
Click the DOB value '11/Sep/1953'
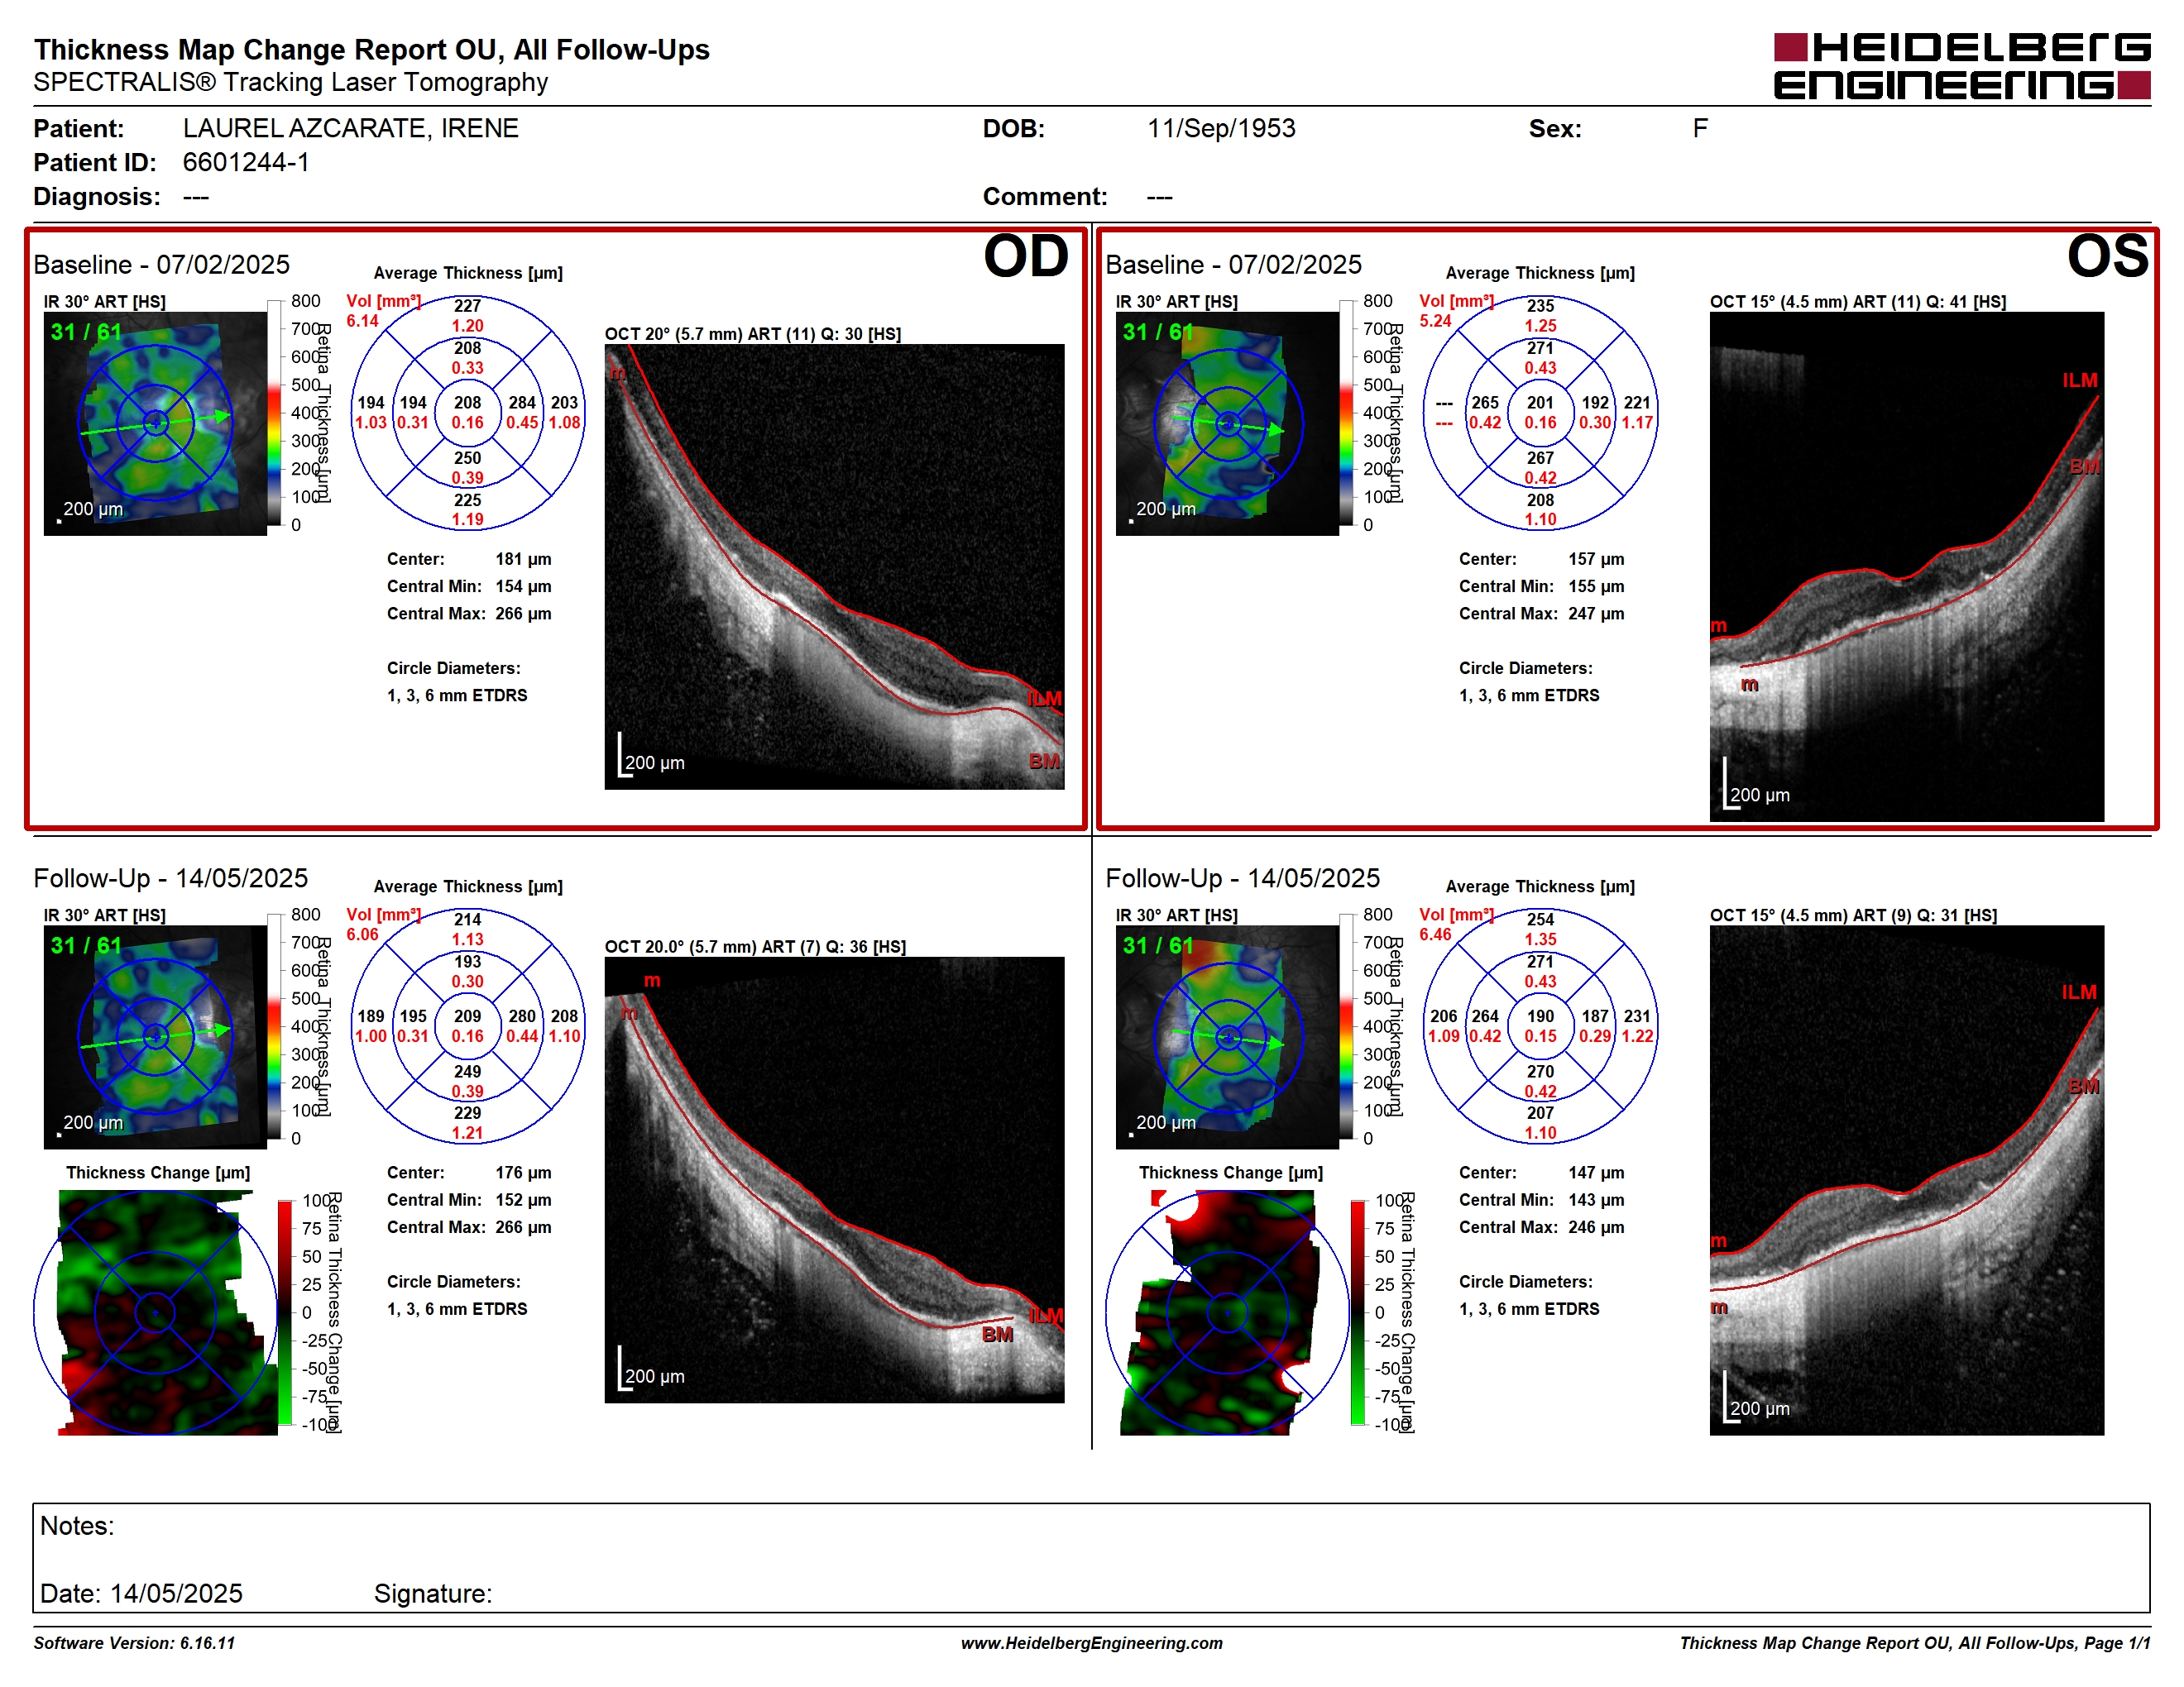(1221, 128)
